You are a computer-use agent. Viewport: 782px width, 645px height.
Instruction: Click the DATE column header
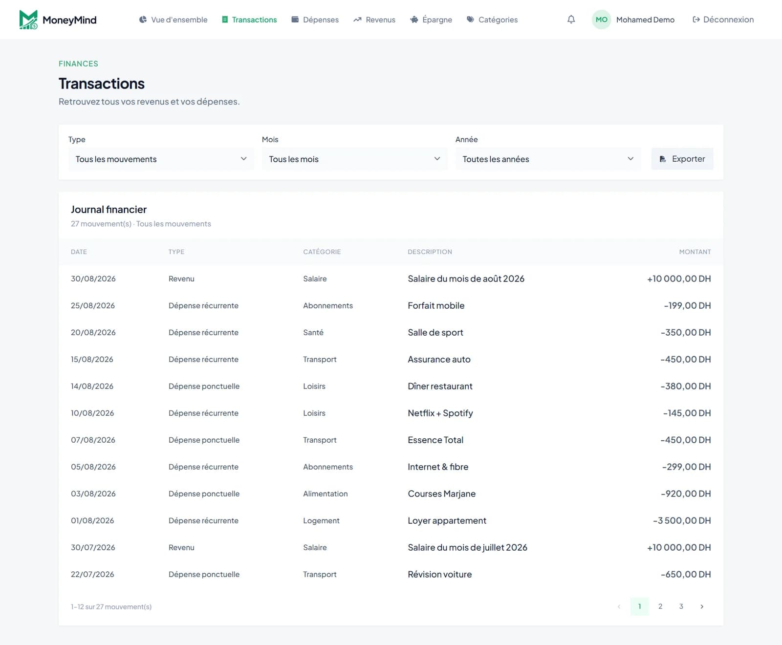click(x=79, y=252)
